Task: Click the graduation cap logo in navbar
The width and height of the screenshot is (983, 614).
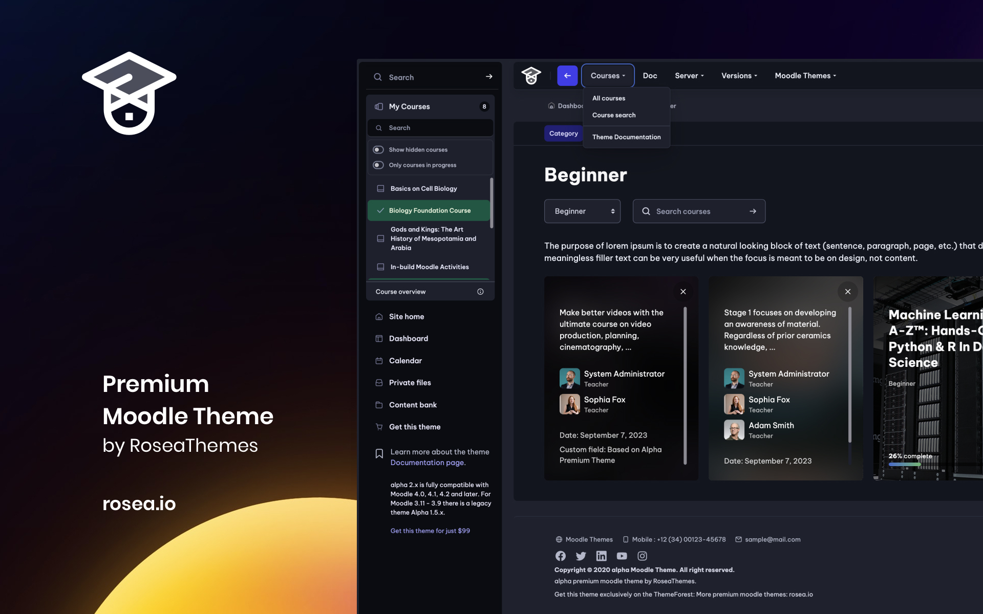Action: (x=531, y=76)
